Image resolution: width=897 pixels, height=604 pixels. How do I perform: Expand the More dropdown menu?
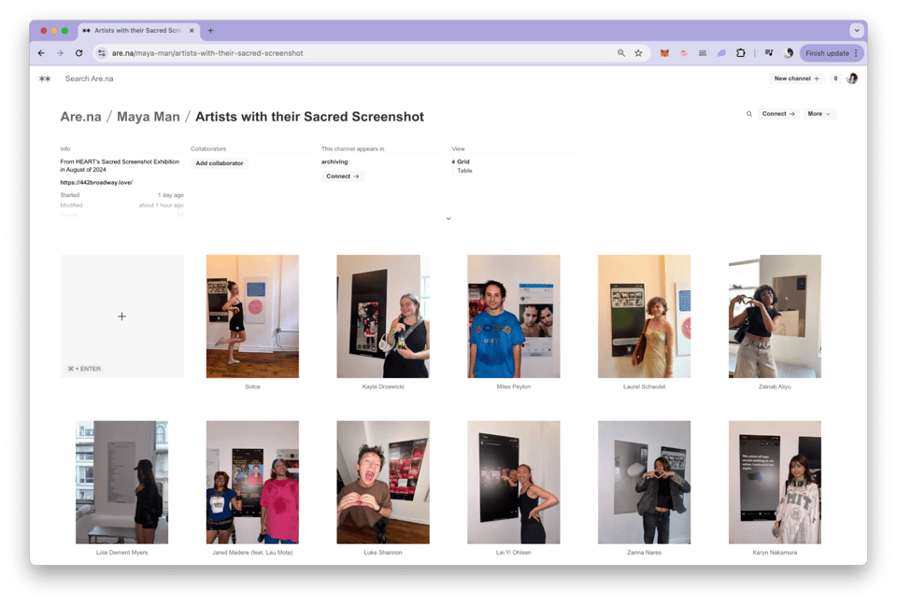coord(819,114)
